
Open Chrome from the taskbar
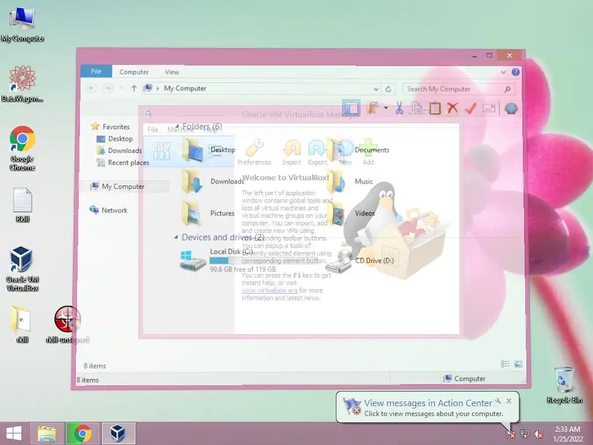83,433
